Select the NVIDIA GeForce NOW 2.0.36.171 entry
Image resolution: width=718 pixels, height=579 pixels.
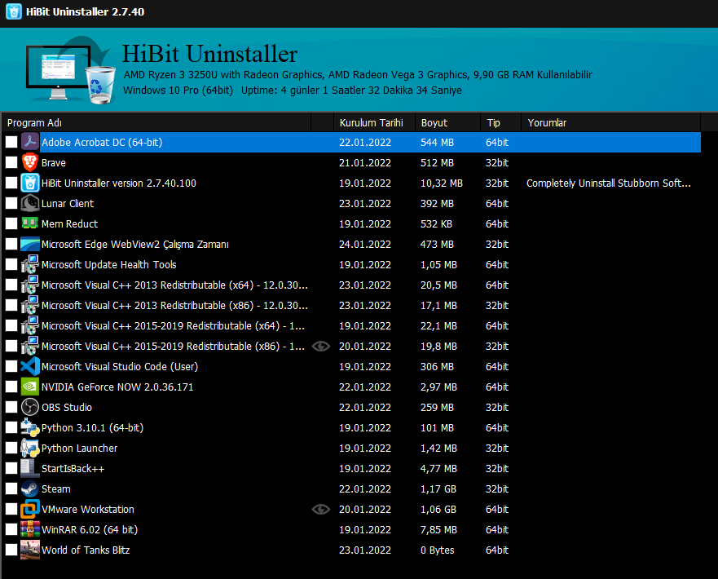coord(117,387)
